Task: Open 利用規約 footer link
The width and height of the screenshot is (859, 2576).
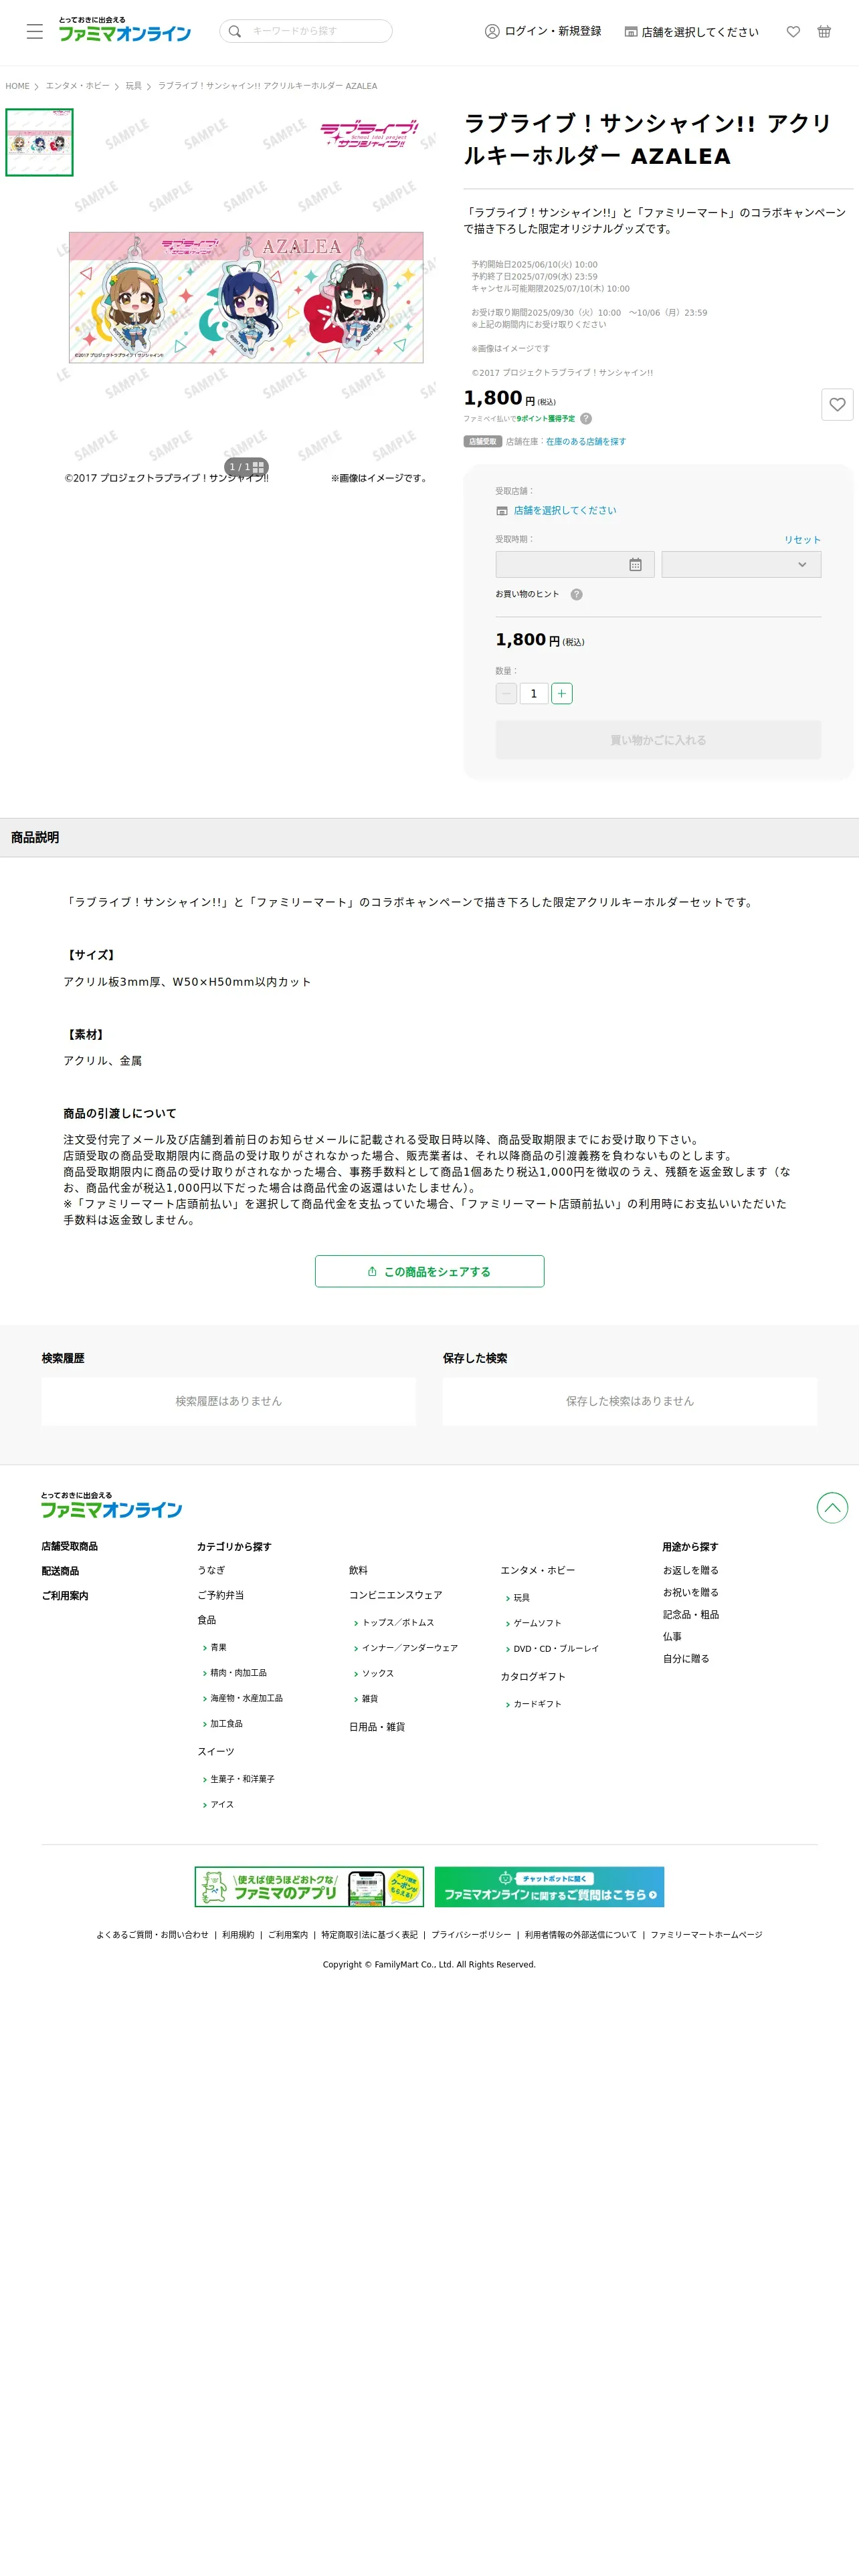Action: click(238, 1935)
